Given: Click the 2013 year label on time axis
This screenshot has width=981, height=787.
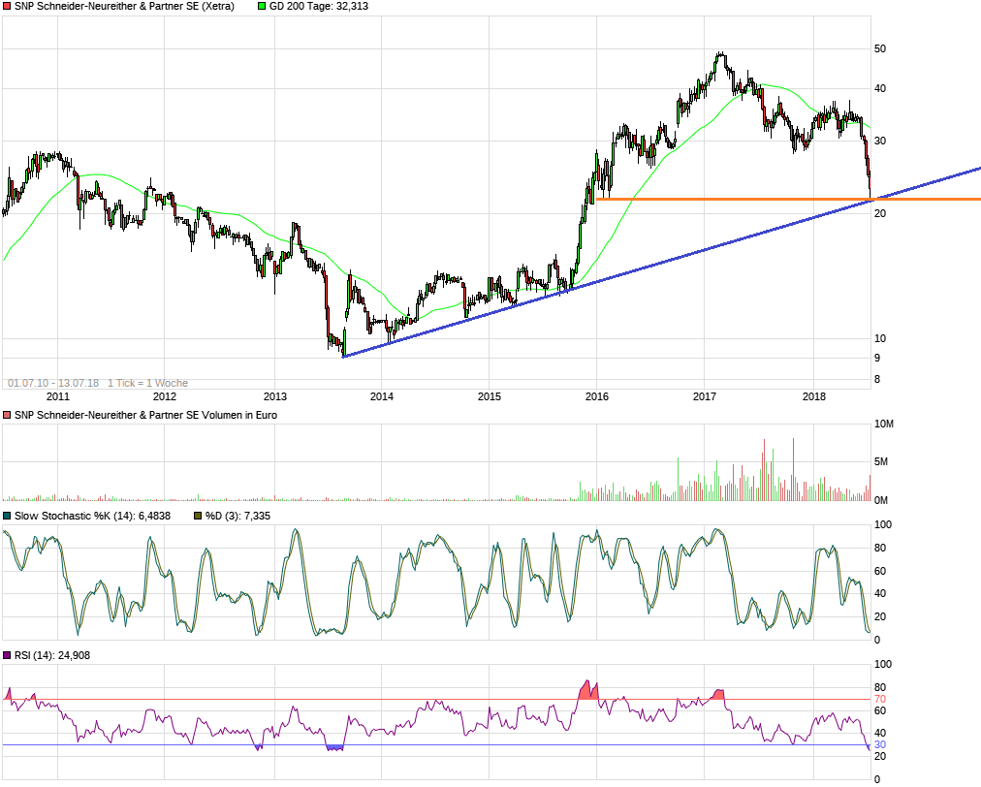Looking at the screenshot, I should pyautogui.click(x=275, y=396).
